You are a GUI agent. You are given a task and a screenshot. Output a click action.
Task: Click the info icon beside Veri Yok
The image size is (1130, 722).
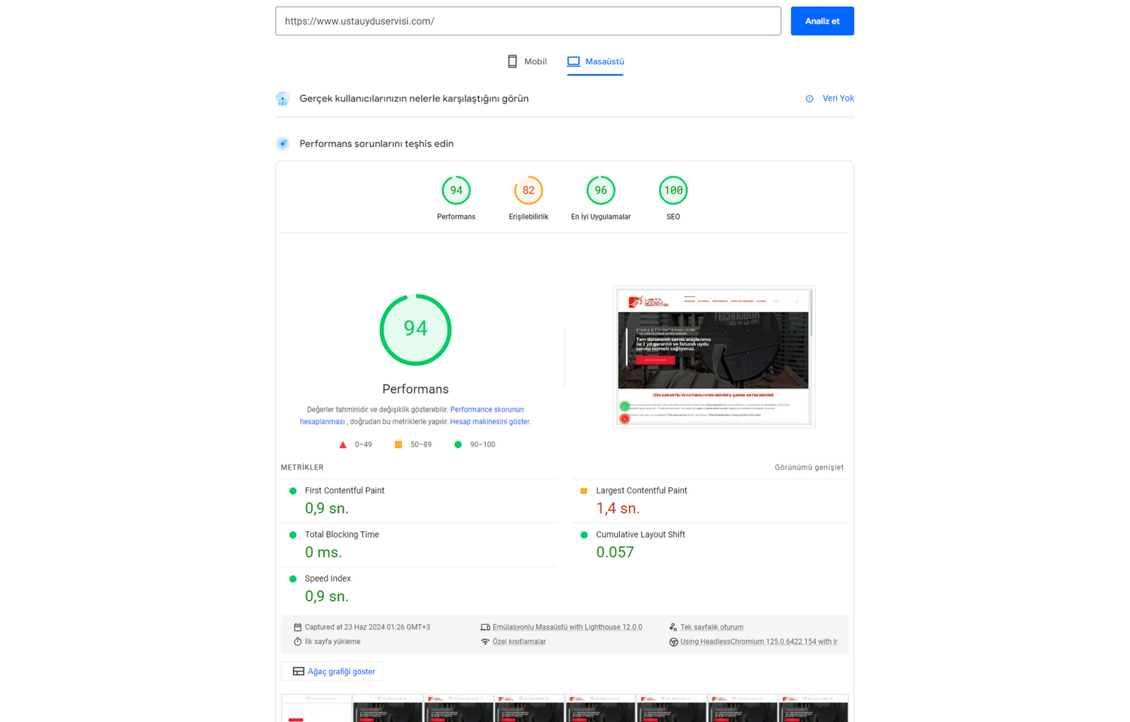point(809,98)
